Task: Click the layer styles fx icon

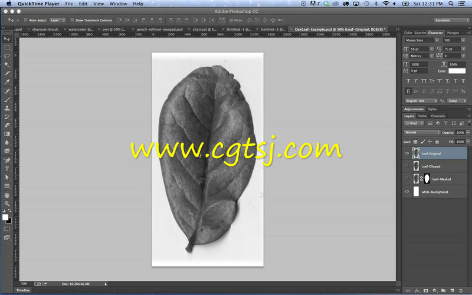Action: point(417,290)
